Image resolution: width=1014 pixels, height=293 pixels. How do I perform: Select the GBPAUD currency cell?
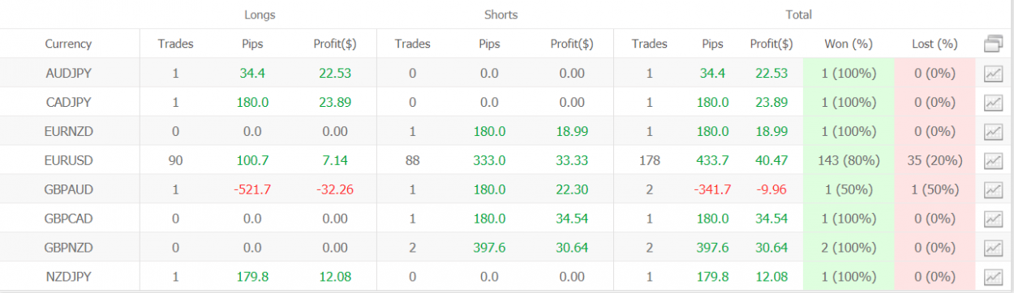(68, 190)
